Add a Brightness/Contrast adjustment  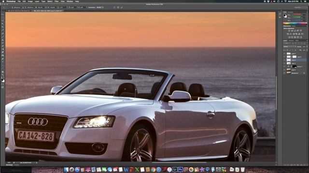click(x=289, y=31)
